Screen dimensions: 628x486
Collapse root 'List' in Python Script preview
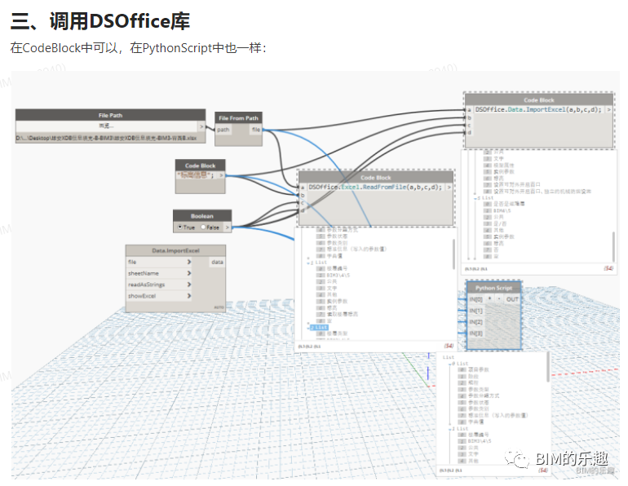(449, 357)
